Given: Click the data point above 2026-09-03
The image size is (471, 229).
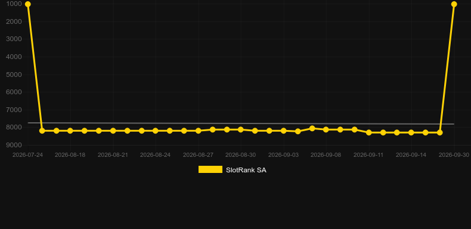Looking at the screenshot, I should coord(284,131).
